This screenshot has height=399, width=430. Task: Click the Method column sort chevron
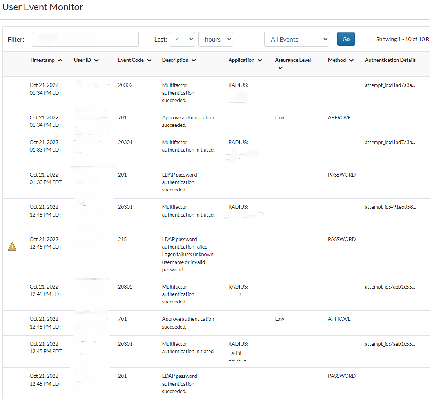(x=351, y=60)
